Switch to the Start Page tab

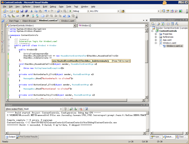[14, 21]
